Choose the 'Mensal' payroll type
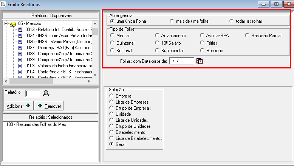The image size is (294, 166). [x=112, y=36]
